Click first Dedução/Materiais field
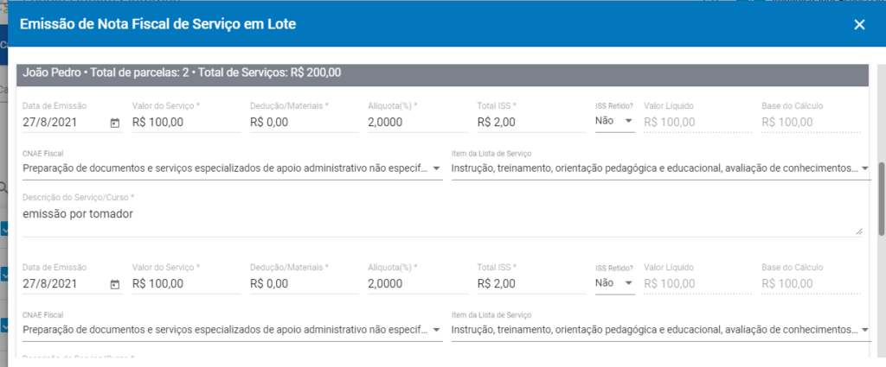 point(304,122)
